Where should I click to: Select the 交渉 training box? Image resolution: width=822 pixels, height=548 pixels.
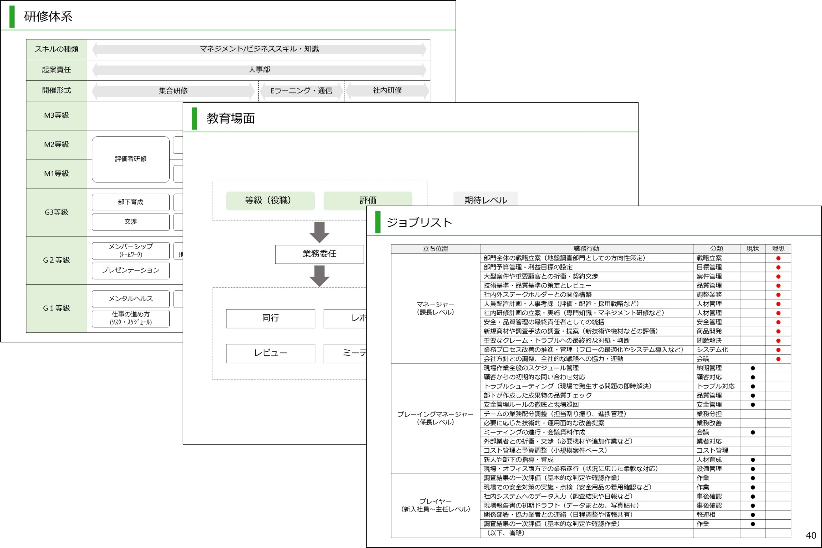(130, 222)
